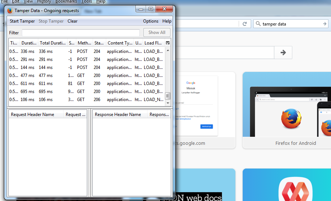
Task: Open Help in Tamper Data
Action: click(x=167, y=21)
